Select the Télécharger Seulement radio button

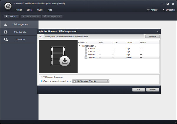click(x=42, y=77)
